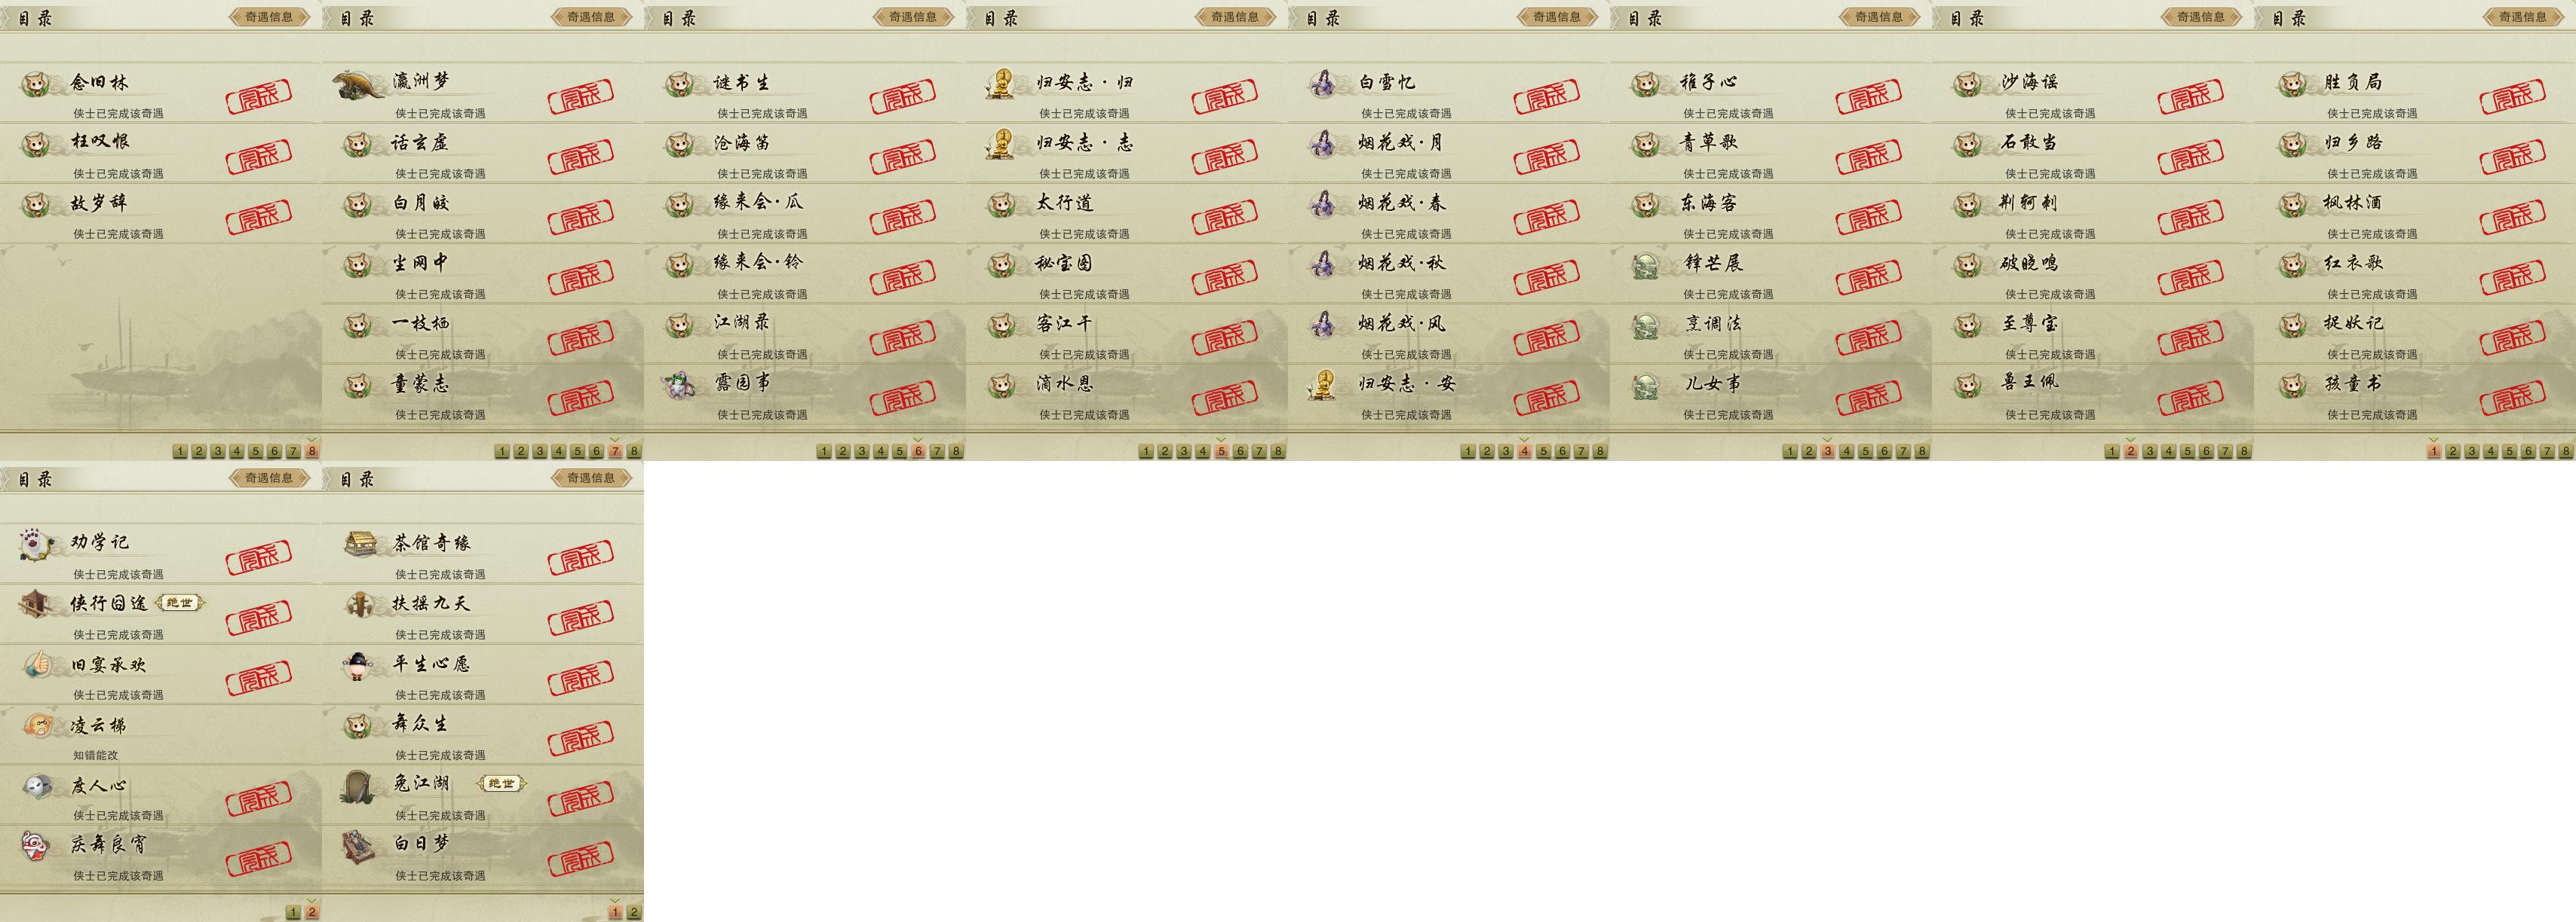Image resolution: width=2576 pixels, height=922 pixels.
Task: Select the 至尊宝 entry row
Action: (2093, 334)
